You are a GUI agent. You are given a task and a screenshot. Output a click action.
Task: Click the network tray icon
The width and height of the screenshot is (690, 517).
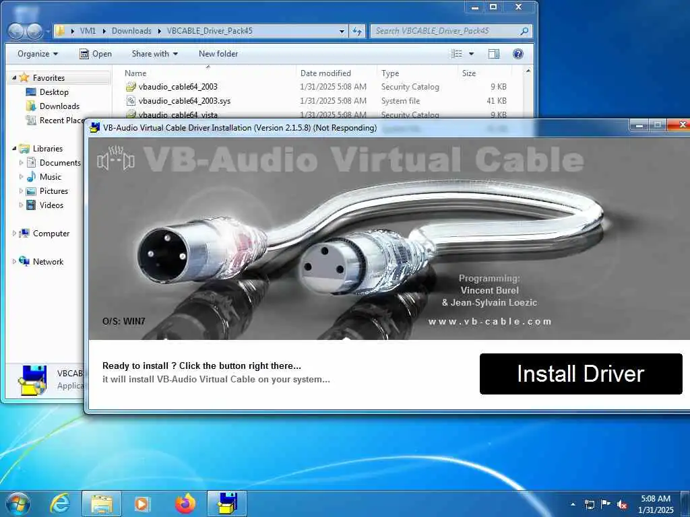pyautogui.click(x=589, y=504)
